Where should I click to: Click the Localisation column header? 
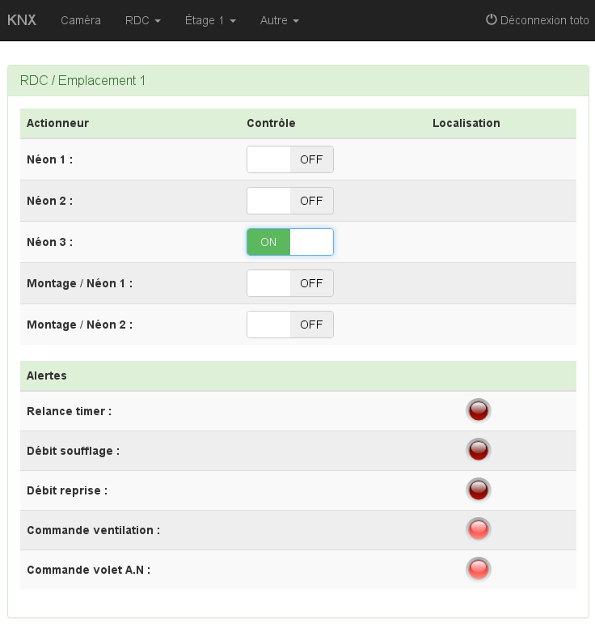coord(466,123)
